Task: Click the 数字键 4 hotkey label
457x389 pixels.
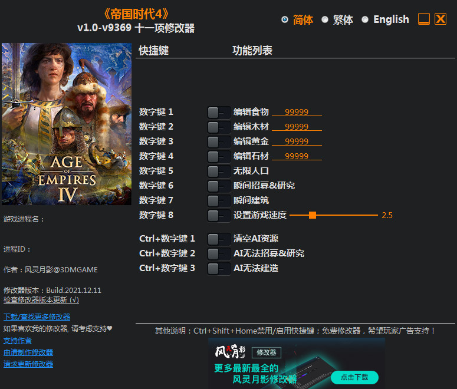Action: click(156, 156)
